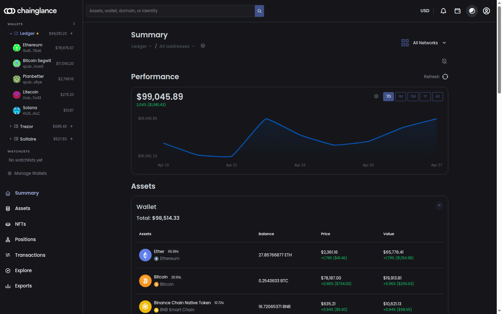Select the Litecoin address avatar
Image resolution: width=502 pixels, height=314 pixels.
point(17,95)
